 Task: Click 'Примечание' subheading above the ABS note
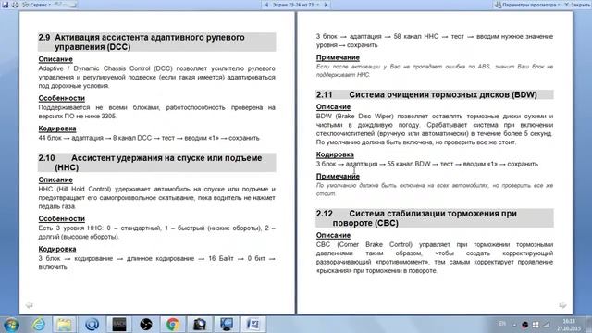338,57
